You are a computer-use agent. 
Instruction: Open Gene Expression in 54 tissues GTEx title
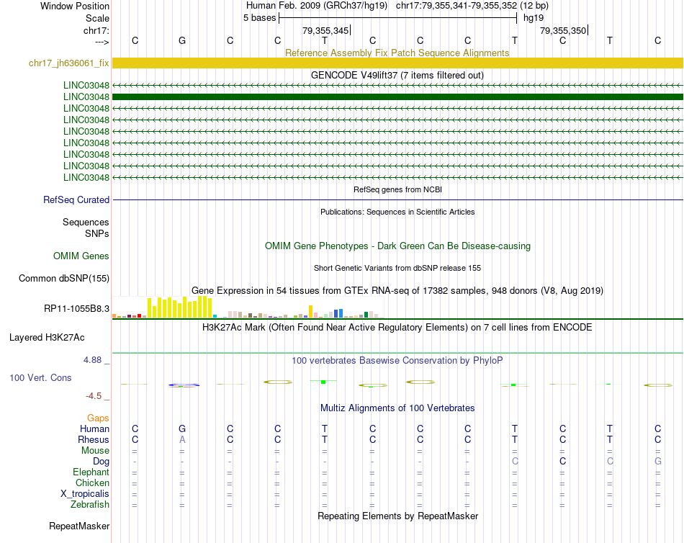pyautogui.click(x=397, y=291)
